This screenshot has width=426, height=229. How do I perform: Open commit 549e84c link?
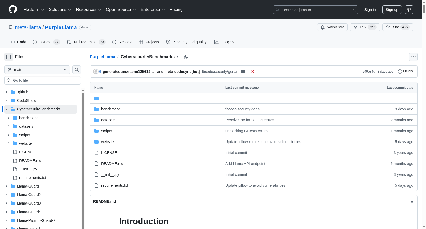[369, 72]
